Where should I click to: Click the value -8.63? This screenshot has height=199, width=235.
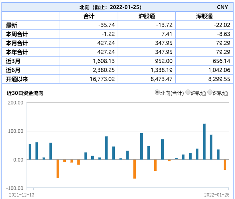[224, 34]
